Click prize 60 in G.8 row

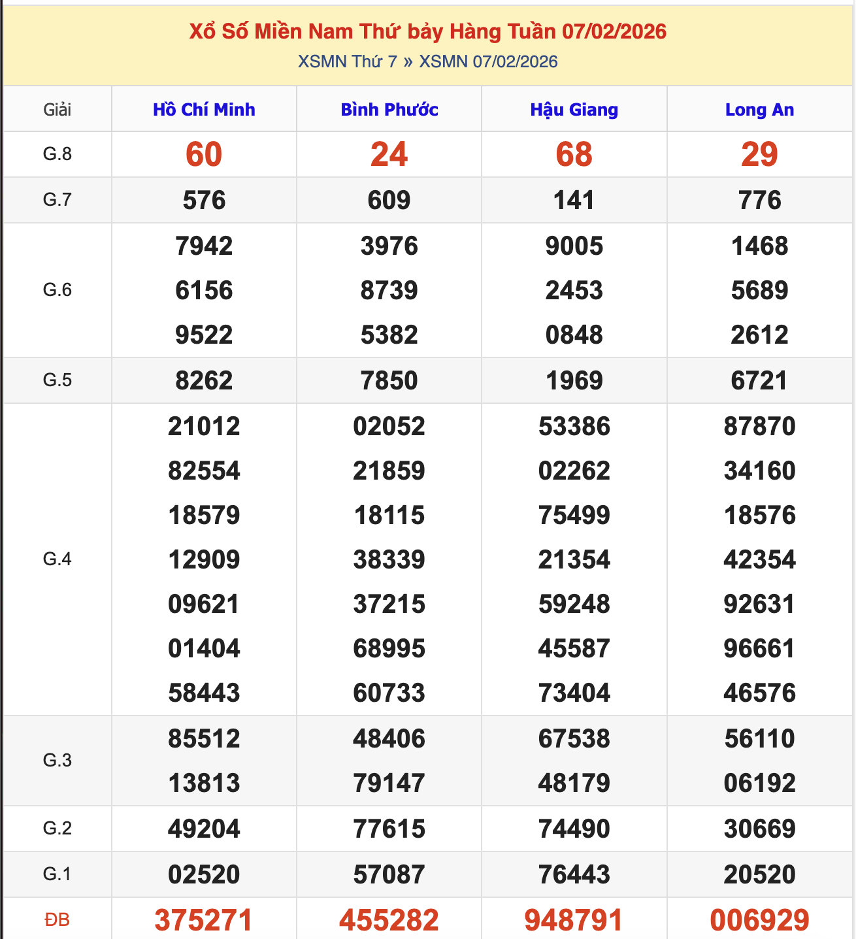(203, 155)
